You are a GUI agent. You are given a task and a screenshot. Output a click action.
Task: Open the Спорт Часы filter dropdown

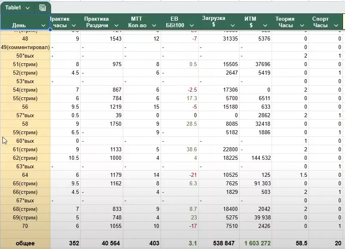click(x=336, y=26)
